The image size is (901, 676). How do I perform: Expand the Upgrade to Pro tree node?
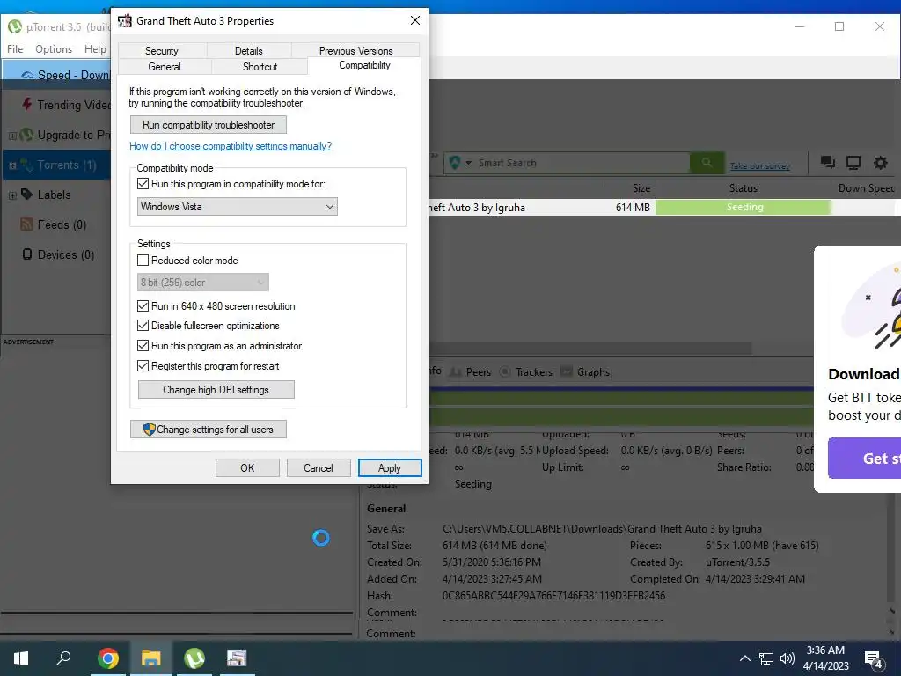coord(12,136)
